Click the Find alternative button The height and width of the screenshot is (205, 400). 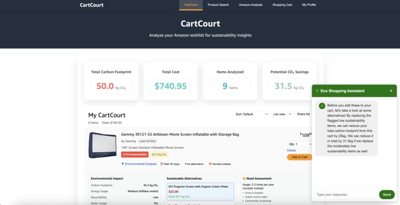(194, 164)
